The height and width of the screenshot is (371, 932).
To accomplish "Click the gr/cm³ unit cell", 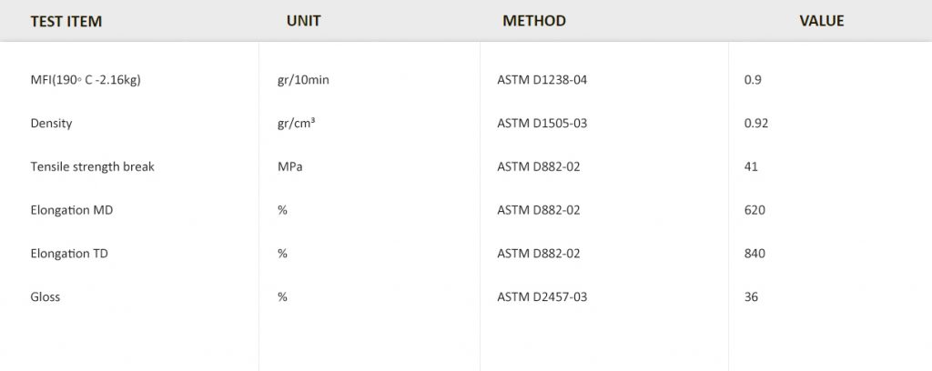I will [297, 123].
